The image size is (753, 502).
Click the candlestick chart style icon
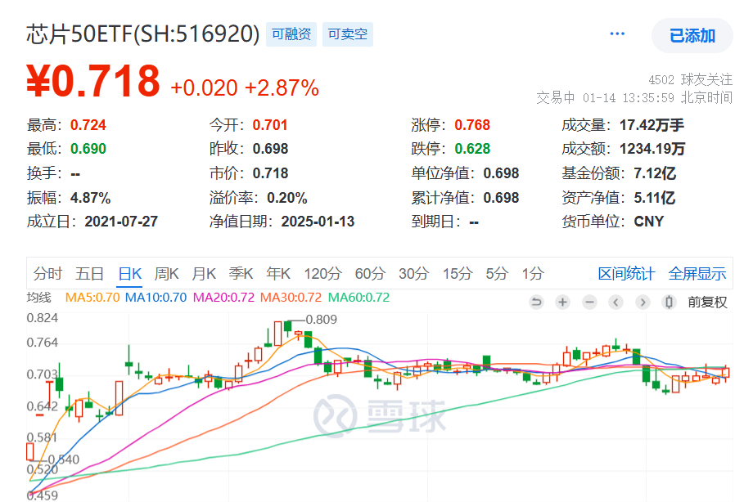pyautogui.click(x=669, y=302)
